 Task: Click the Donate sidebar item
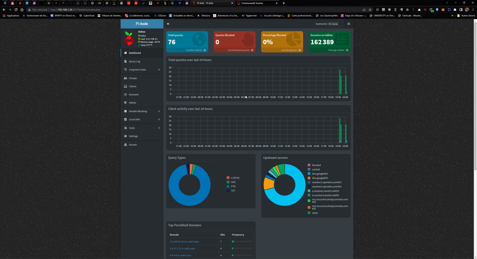click(x=132, y=145)
